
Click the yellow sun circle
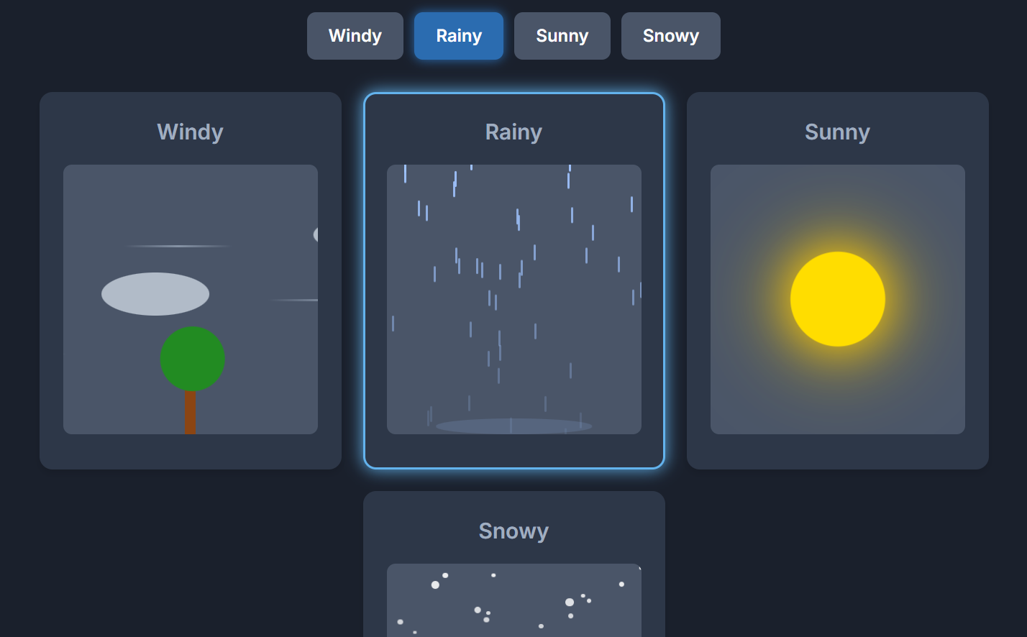pyautogui.click(x=838, y=299)
